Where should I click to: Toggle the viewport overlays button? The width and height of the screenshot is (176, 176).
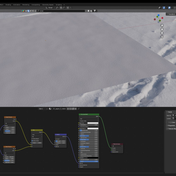pos(169,8)
